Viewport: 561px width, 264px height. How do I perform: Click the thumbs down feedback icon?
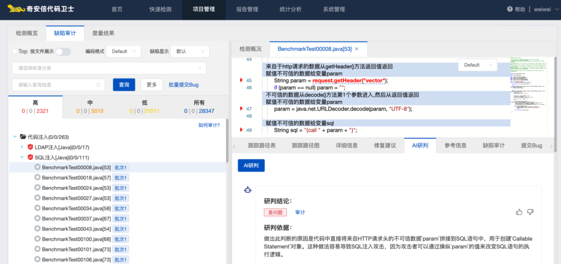coord(530,212)
